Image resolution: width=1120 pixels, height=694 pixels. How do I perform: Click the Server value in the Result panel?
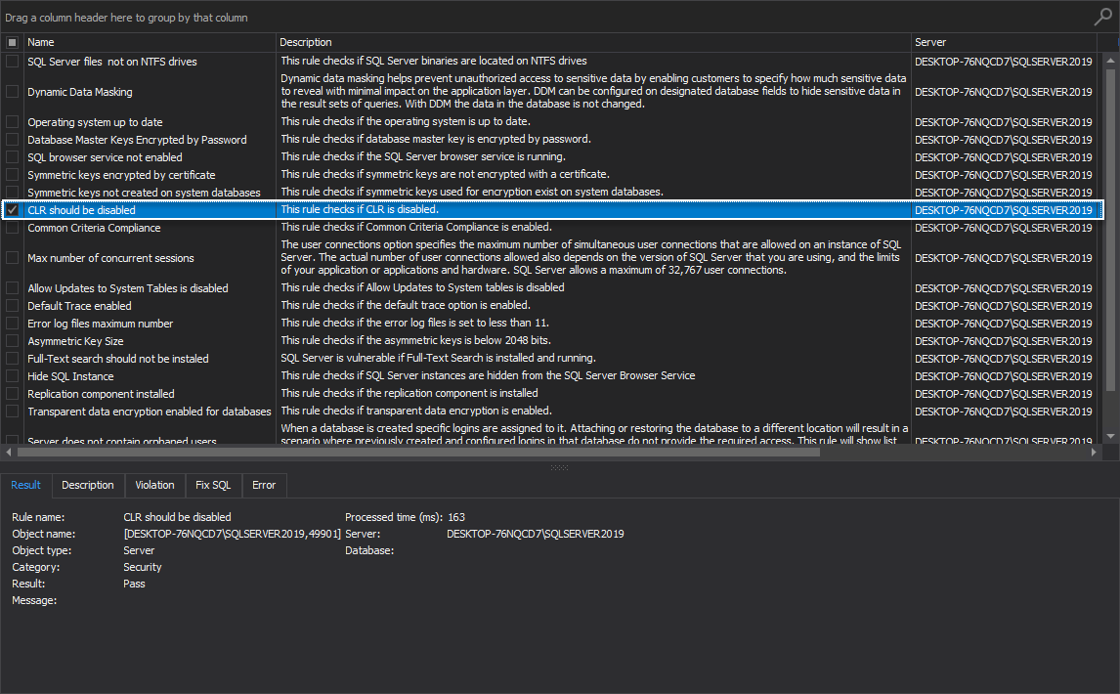535,534
